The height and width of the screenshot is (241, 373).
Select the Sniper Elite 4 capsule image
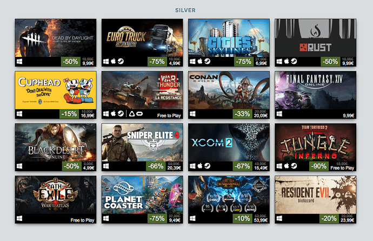tap(142, 142)
